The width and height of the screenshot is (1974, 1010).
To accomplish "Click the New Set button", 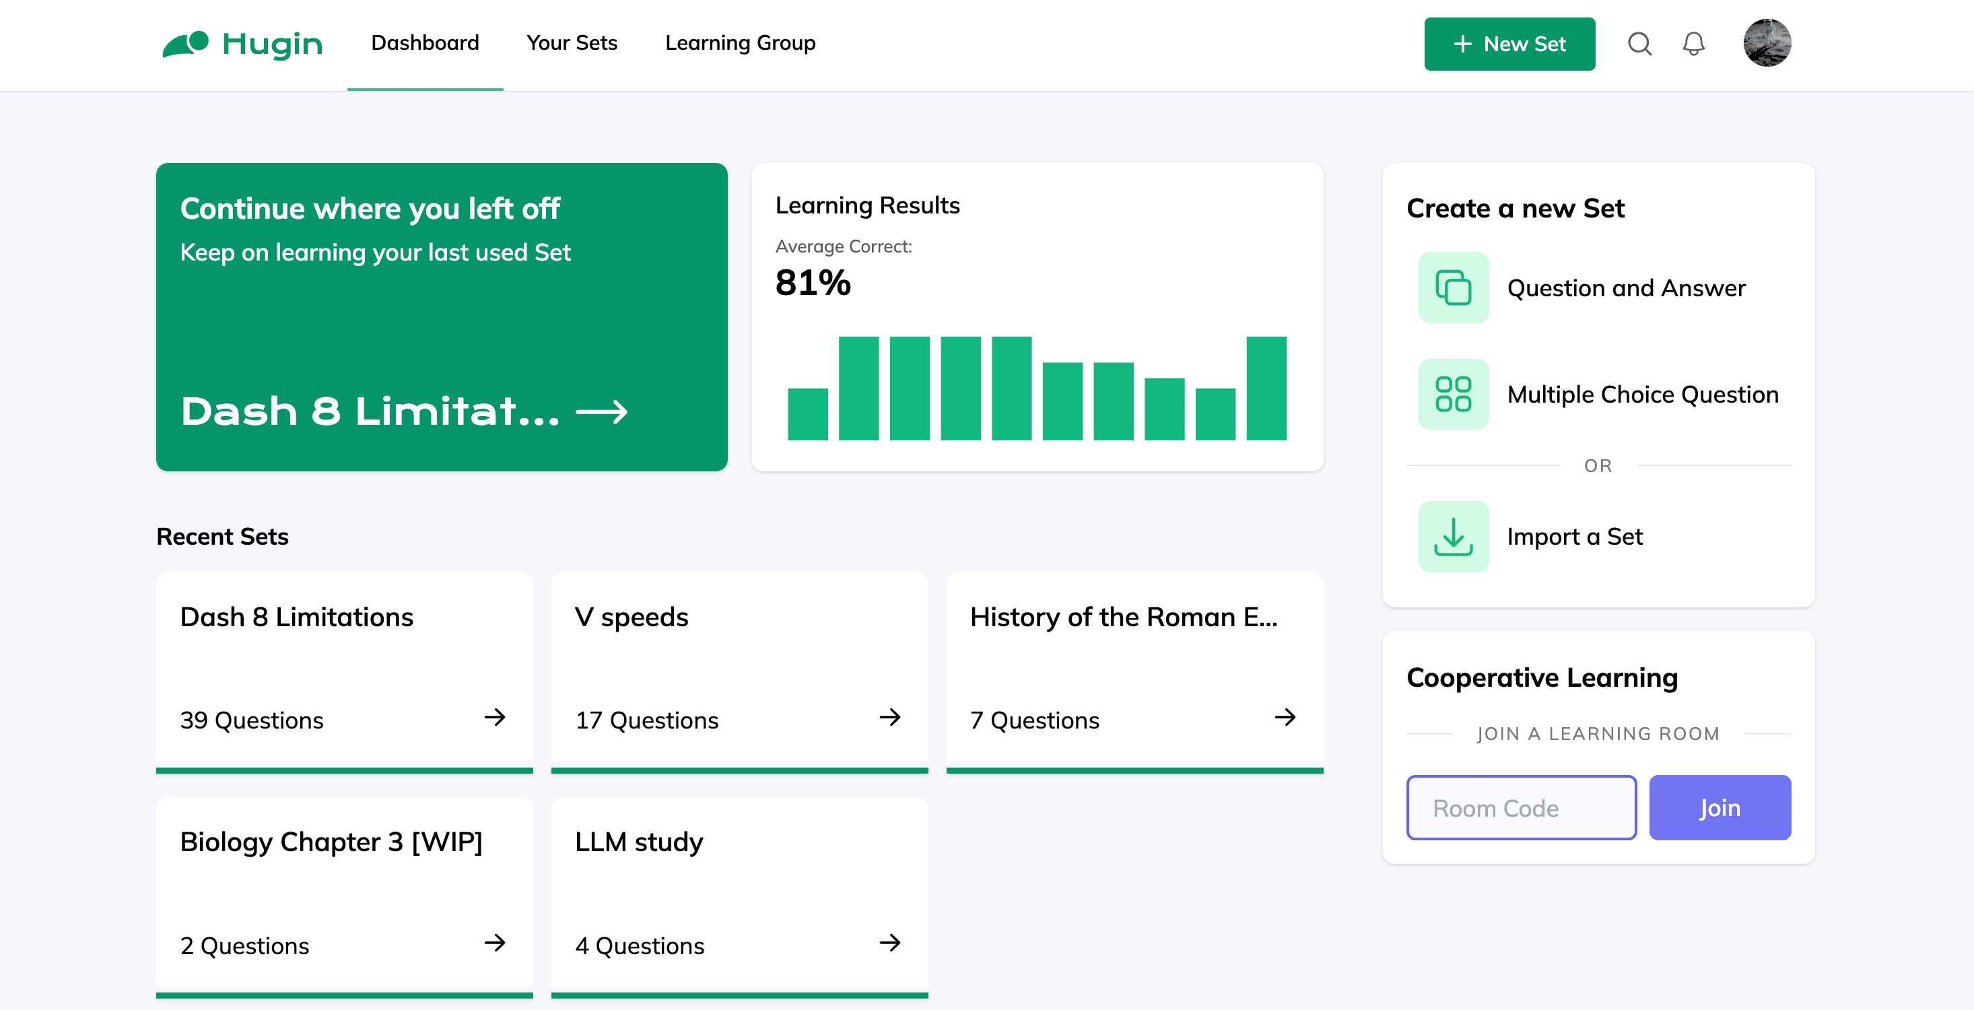I will pyautogui.click(x=1510, y=42).
